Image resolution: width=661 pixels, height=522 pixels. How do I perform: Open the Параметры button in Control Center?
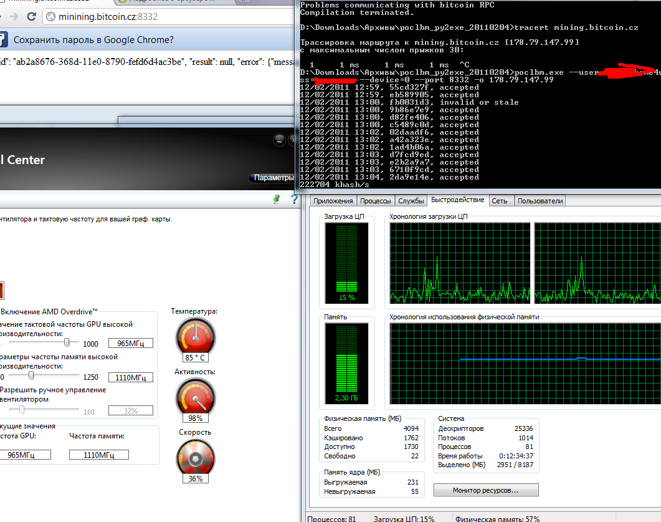(273, 178)
